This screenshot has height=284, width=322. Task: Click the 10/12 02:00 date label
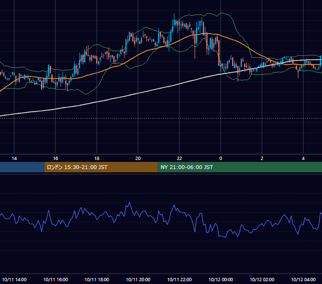262,279
